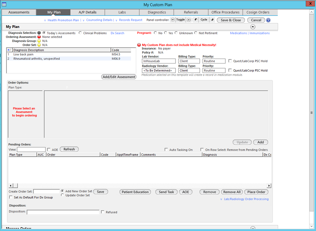This screenshot has width=316, height=231.
Task: Open the Diagnostics tab
Action: [157, 12]
